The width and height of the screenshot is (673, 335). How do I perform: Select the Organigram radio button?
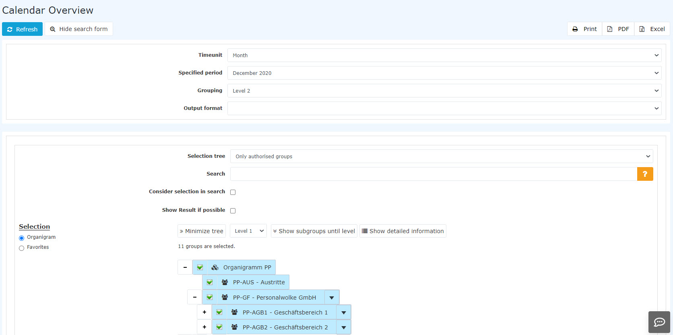(22, 238)
